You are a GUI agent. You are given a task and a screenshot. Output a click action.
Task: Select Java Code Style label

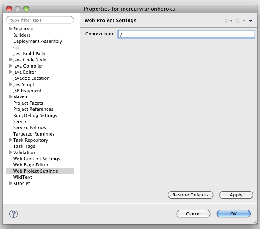coord(30,60)
